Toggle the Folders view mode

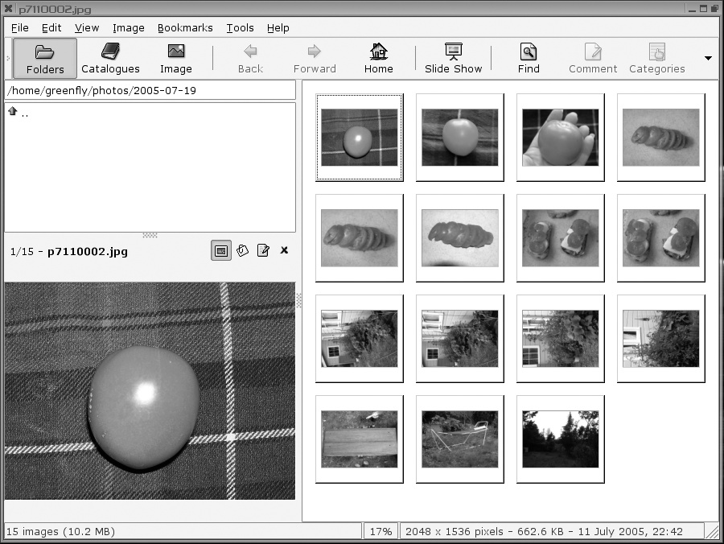pyautogui.click(x=44, y=57)
